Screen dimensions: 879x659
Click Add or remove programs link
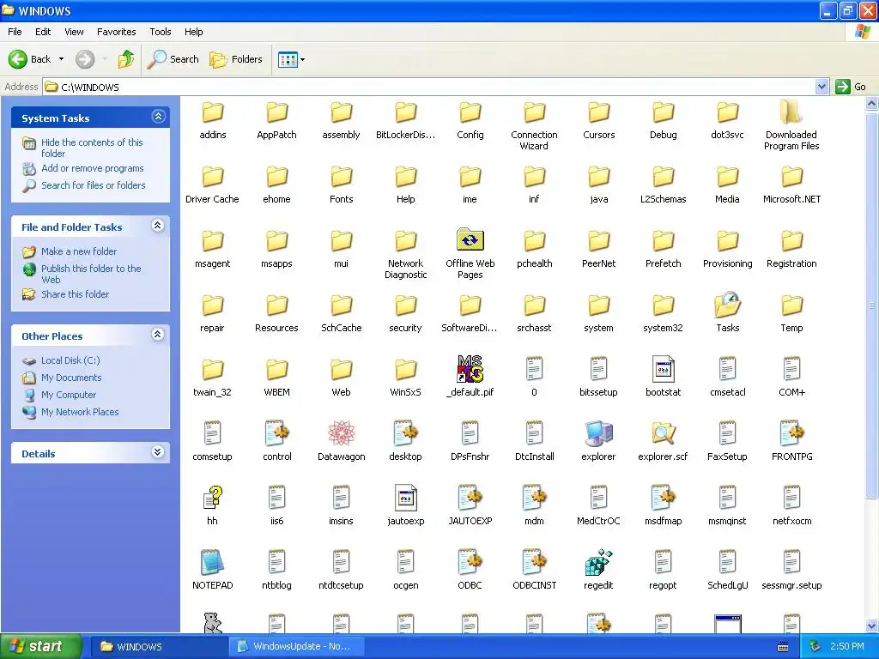tap(93, 168)
